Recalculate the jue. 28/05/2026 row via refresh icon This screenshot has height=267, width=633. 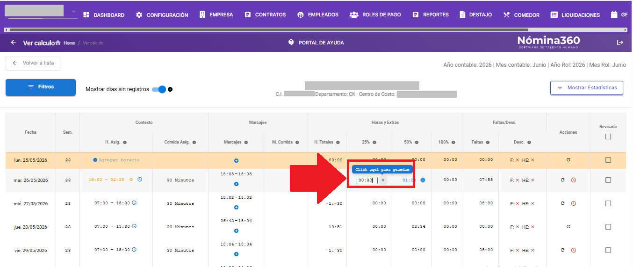(568, 227)
